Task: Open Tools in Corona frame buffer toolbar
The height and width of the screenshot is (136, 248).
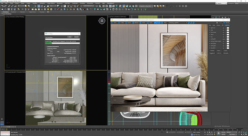Action: coord(149,23)
